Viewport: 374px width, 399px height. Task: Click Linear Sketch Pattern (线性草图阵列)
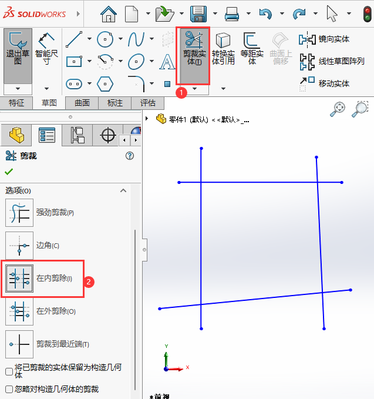(332, 61)
